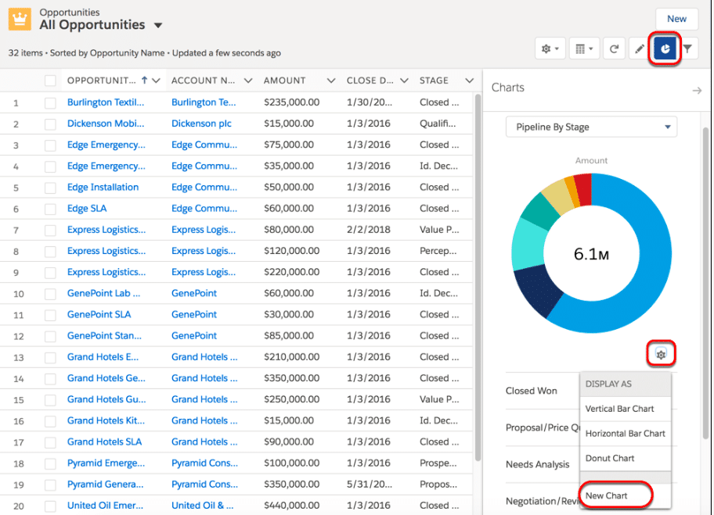
Task: Check the select-all header checkbox
Action: [x=51, y=80]
